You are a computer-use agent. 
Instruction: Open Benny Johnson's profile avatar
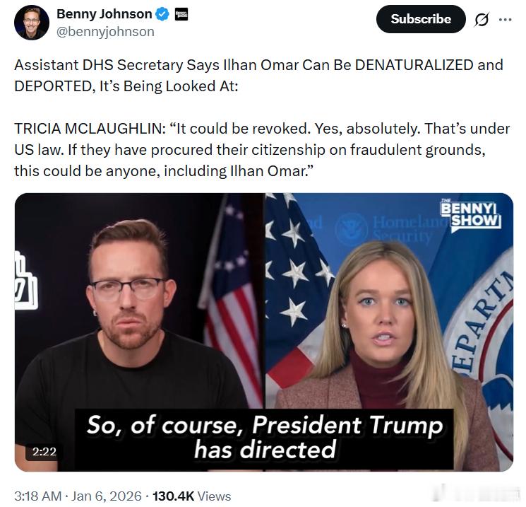tap(32, 23)
